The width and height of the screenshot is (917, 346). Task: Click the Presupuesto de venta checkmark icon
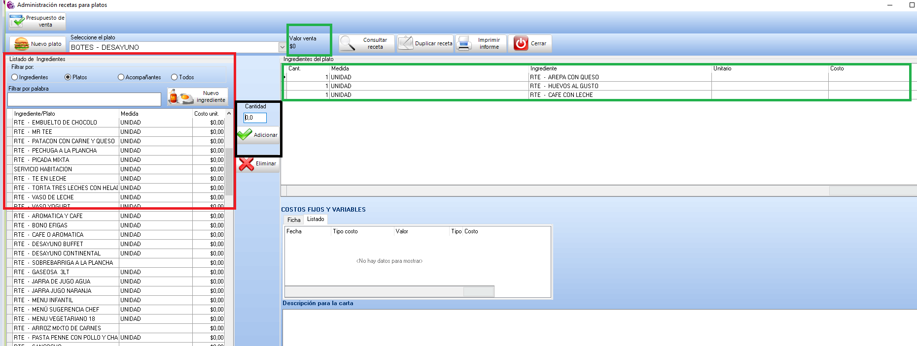pos(17,21)
